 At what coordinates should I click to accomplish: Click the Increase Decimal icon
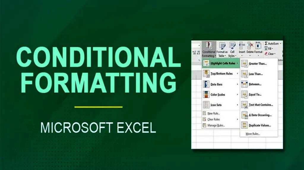[x=194, y=53]
